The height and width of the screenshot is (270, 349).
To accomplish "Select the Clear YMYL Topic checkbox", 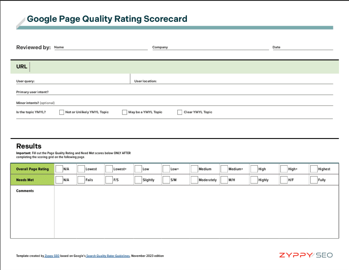I will pyautogui.click(x=180, y=112).
